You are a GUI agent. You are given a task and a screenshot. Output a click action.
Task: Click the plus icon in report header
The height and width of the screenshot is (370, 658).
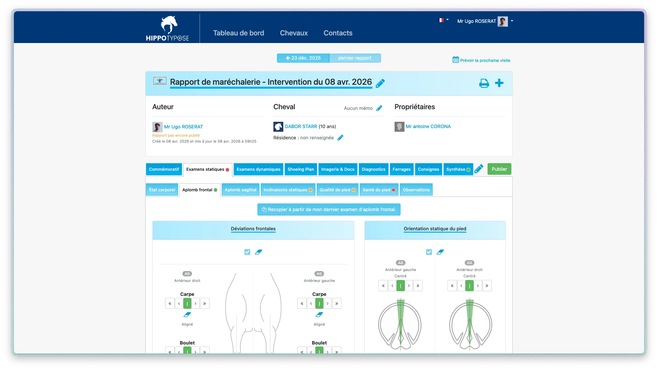(x=499, y=83)
